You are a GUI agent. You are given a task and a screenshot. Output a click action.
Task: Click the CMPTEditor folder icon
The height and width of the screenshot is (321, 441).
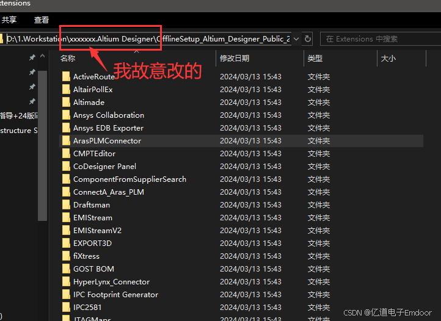(x=66, y=153)
